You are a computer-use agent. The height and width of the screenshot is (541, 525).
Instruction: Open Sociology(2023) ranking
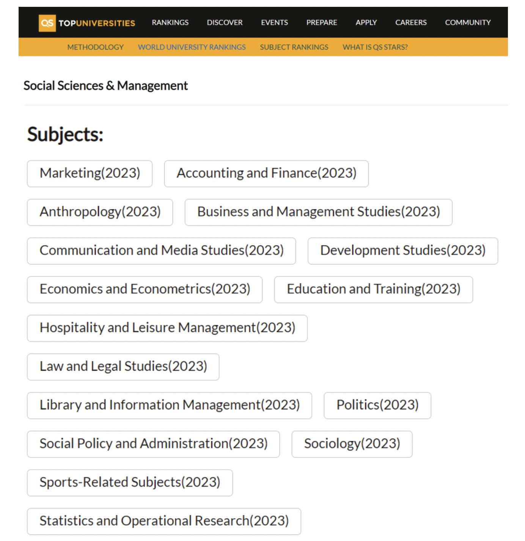pyautogui.click(x=352, y=444)
